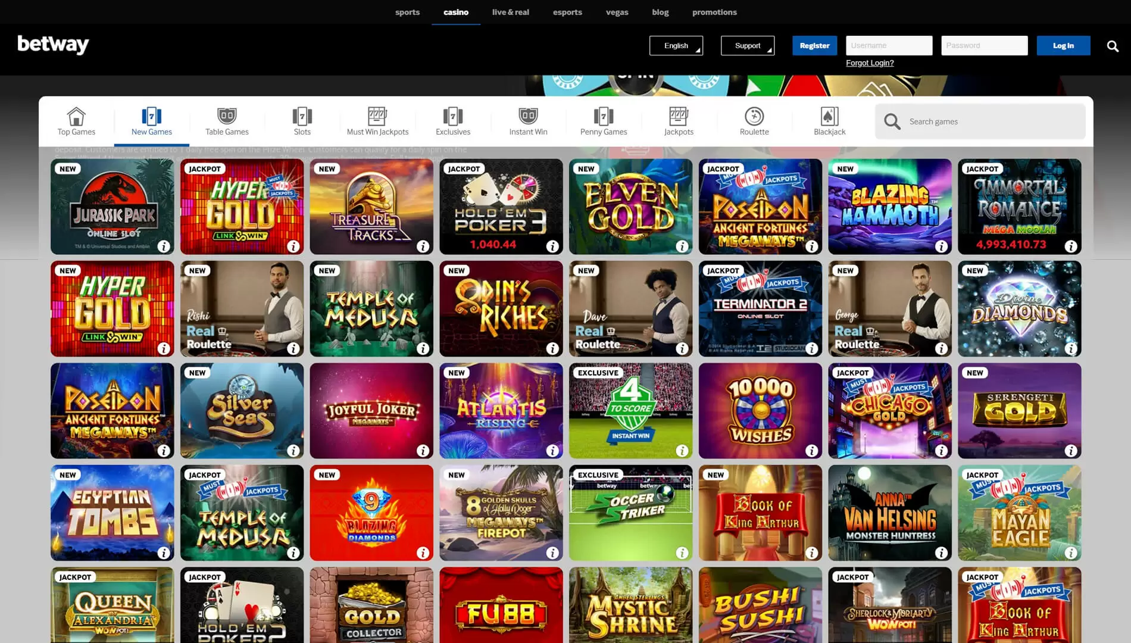
Task: Show info for Blazing Diamonds game
Action: (423, 553)
